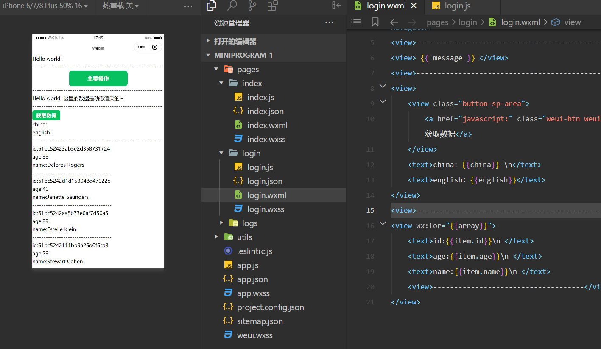Click the green 主要操作 button in simulator
601x349 pixels.
[98, 78]
